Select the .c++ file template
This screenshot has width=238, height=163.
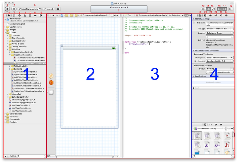point(217,145)
